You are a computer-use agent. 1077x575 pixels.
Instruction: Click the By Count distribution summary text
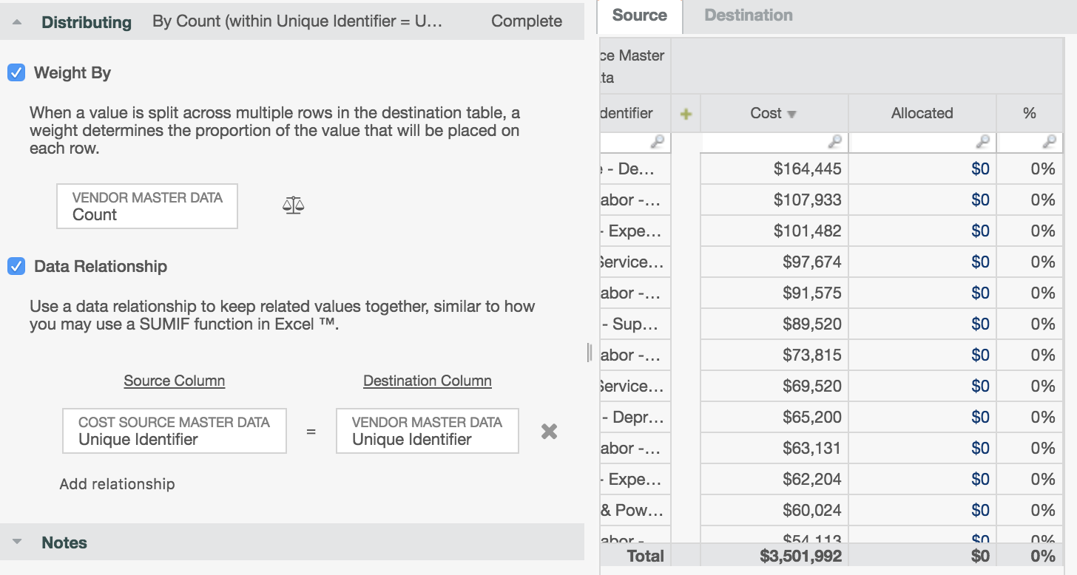[297, 21]
